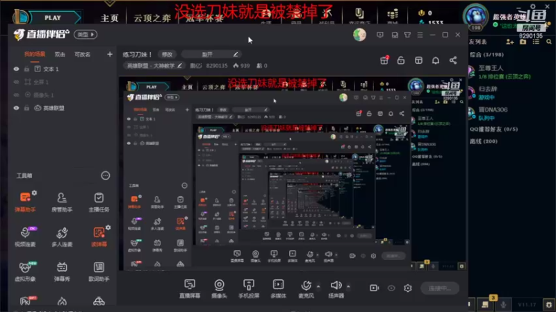The height and width of the screenshot is (312, 556).
Task: Select the 文本 1 source row
Action: [x=62, y=69]
